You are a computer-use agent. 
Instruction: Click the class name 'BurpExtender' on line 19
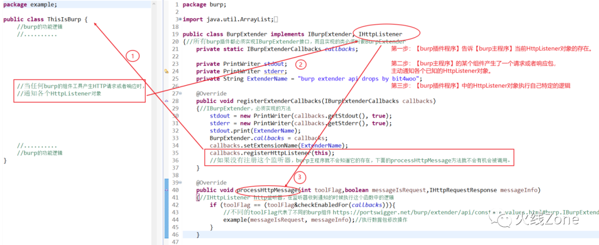(247, 34)
